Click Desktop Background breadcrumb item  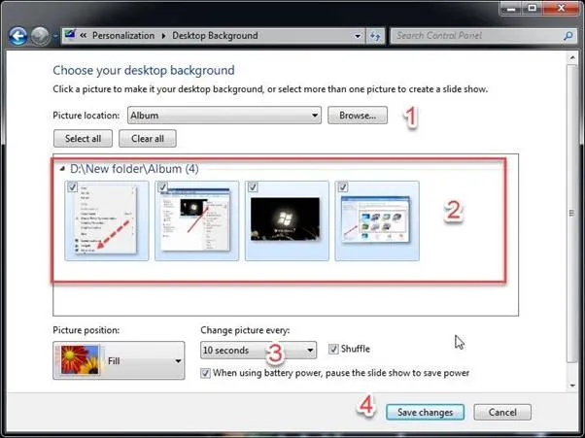(215, 36)
